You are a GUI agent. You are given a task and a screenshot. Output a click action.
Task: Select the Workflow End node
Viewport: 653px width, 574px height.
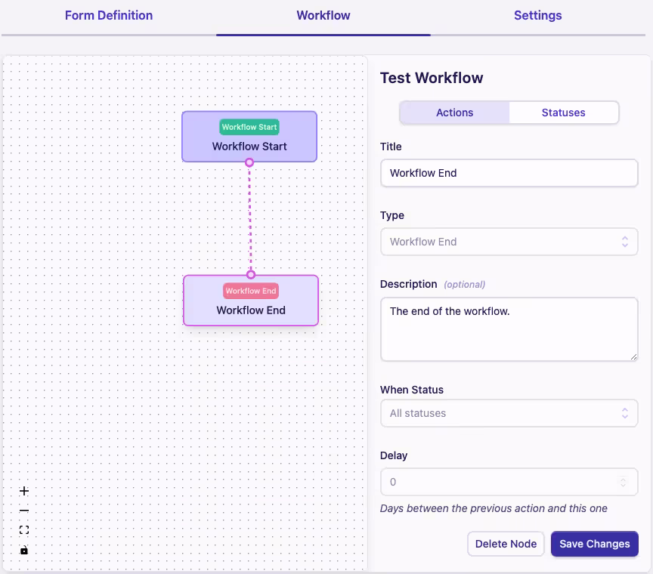(250, 301)
